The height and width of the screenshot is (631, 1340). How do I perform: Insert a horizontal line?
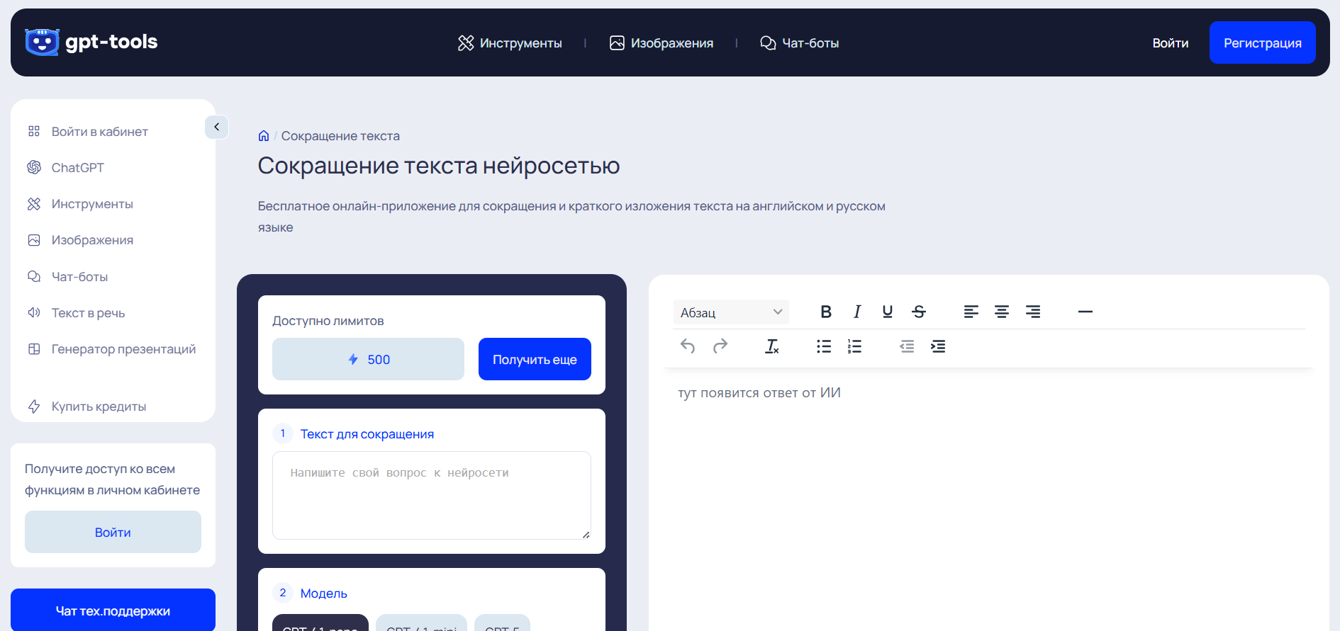pos(1085,312)
